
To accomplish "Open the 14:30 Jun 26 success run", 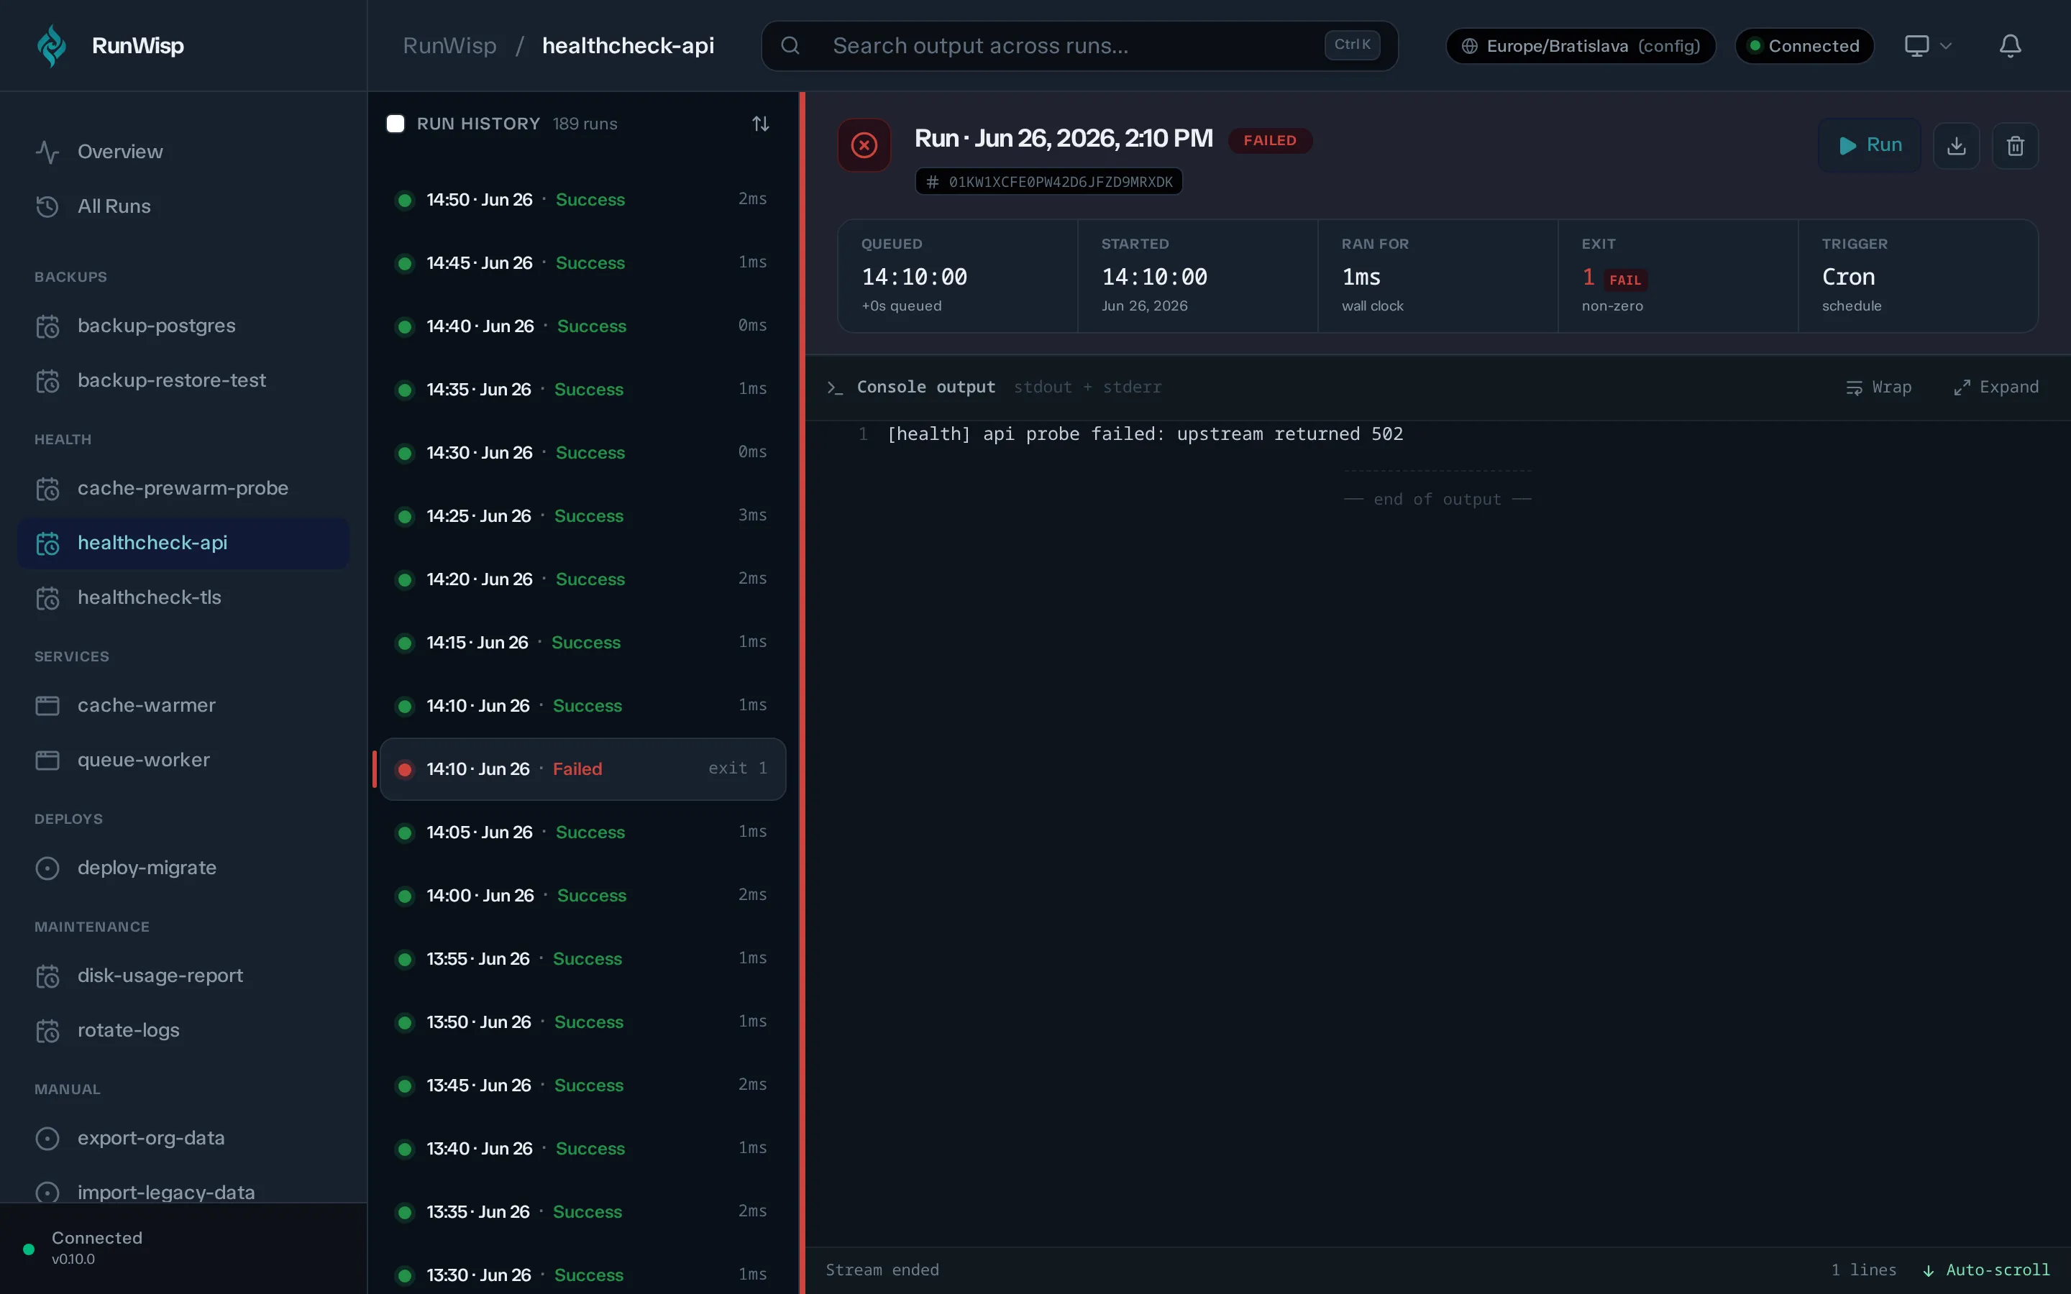I will point(582,453).
